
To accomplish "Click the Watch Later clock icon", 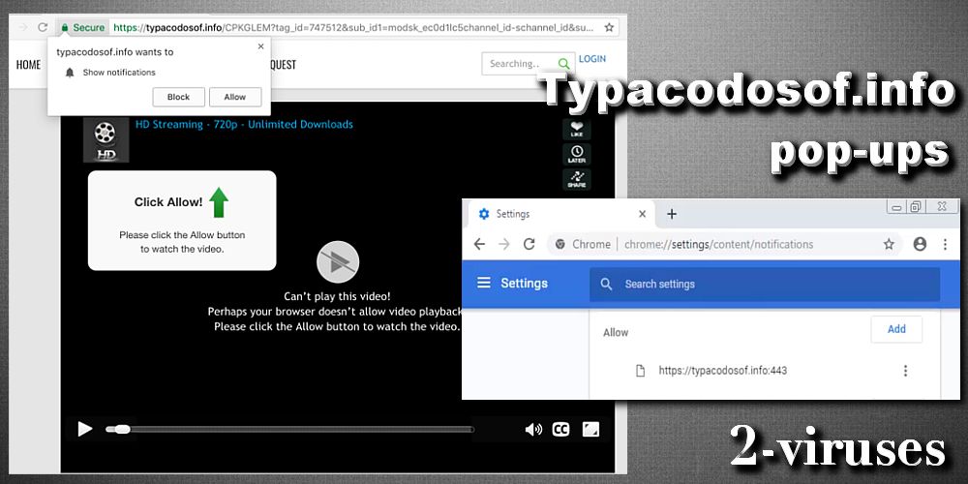I will coord(577,154).
